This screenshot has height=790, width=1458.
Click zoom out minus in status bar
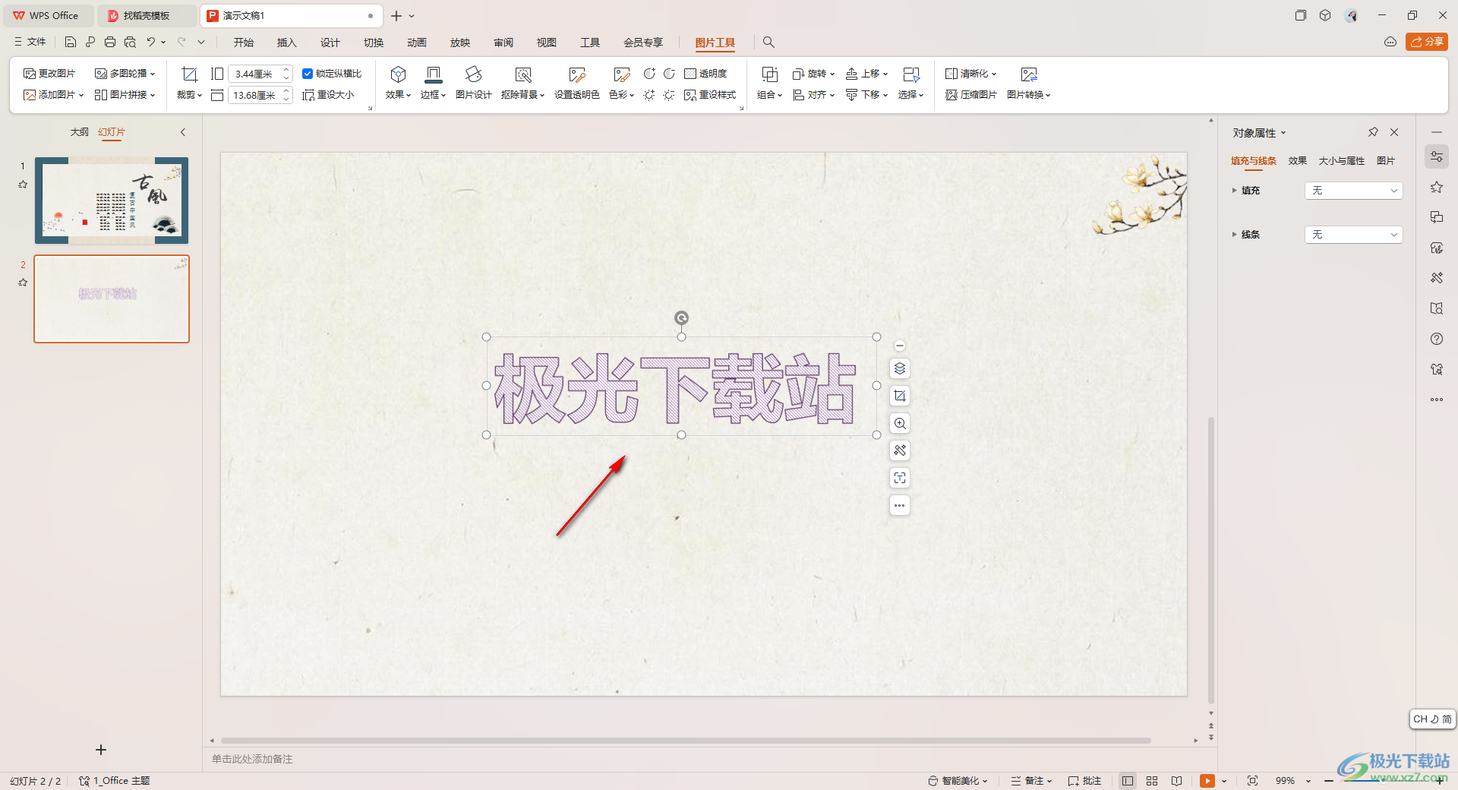point(1329,781)
